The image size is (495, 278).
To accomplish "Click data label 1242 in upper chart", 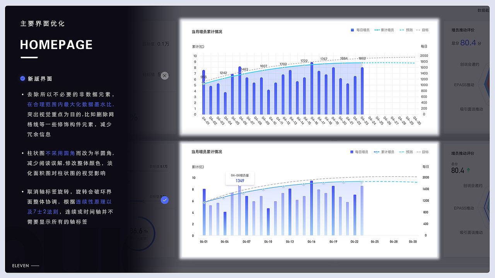I will pos(223,73).
